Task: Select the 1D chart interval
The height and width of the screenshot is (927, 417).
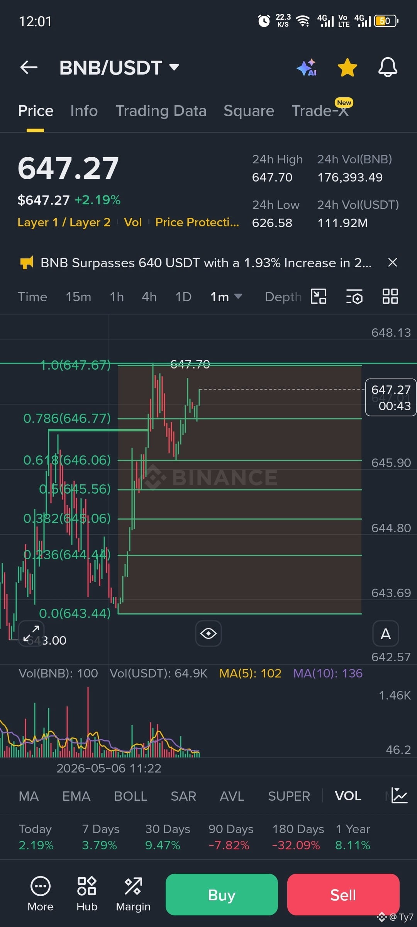Action: 183,297
